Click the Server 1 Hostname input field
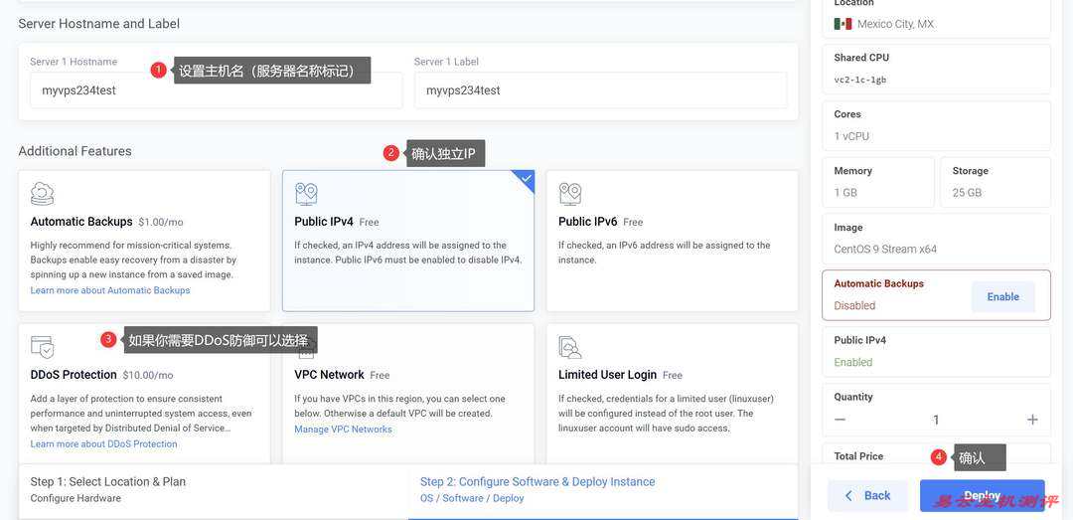1073x520 pixels. click(x=216, y=90)
